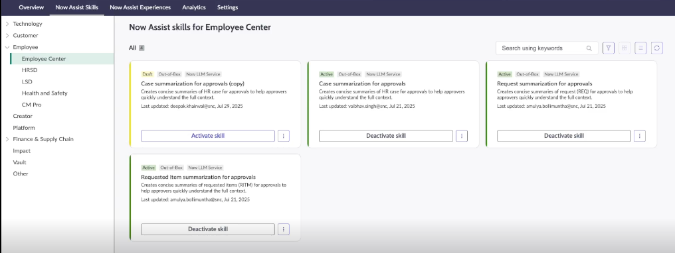Screen dimensions: 675x253
Task: Click 'Last updated: vaibhav.singh@snc, Jul 21, 2025' text
Action: coord(367,106)
